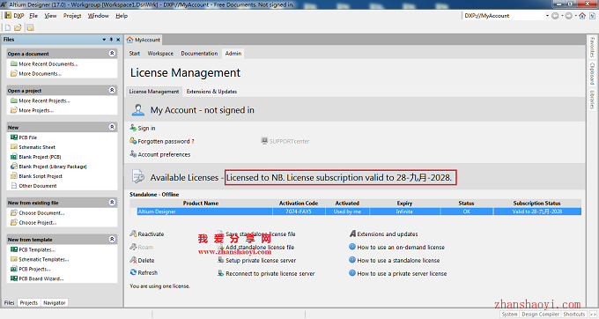Screen dimensions: 599x319
Task: Switch to the Workspace tab
Action: tap(160, 54)
